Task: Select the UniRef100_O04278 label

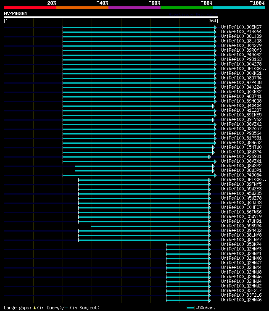Action: click(241, 64)
